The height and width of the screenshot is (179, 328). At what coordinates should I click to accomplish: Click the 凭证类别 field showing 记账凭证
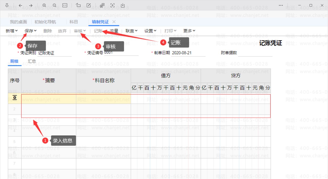(x=55, y=53)
